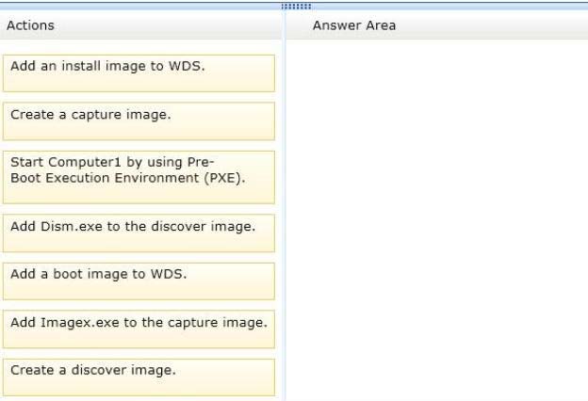The image size is (588, 401).
Task: Click the Answer Area panel header
Action: [x=353, y=25]
